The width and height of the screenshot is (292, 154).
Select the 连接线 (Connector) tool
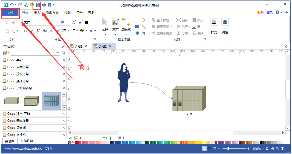126,23
